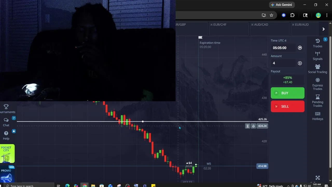Viewport: 332px width, 187px height.
Task: Bookmark this page with the star icon
Action: click(x=271, y=15)
